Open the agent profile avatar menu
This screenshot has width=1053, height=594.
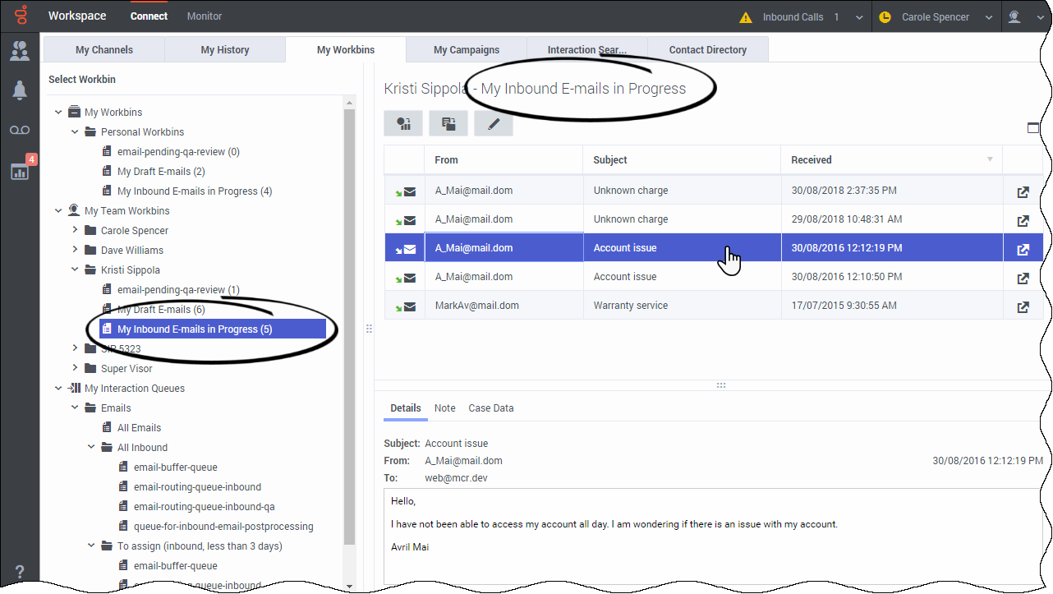[x=1015, y=16]
